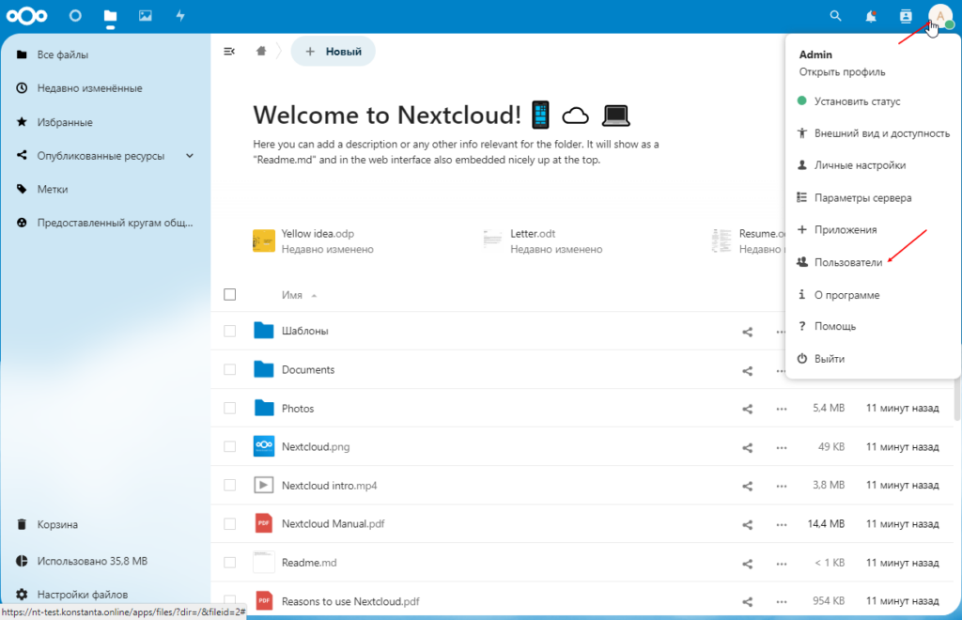Open the notifications bell icon

[x=871, y=16]
